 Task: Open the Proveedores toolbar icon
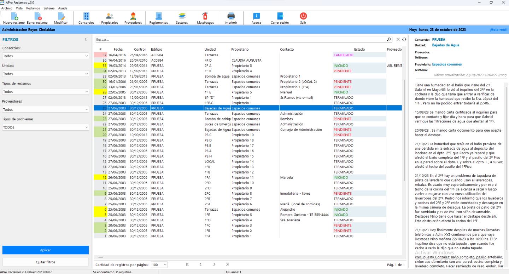tap(133, 16)
